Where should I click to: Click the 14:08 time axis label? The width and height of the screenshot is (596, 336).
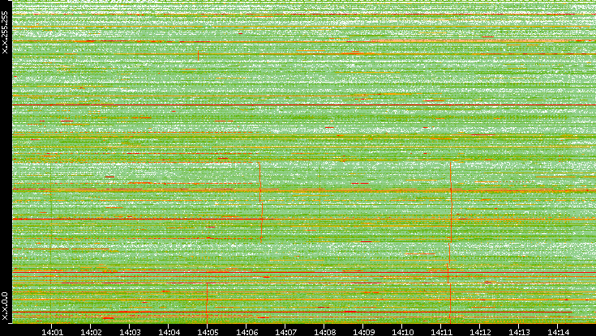324,332
